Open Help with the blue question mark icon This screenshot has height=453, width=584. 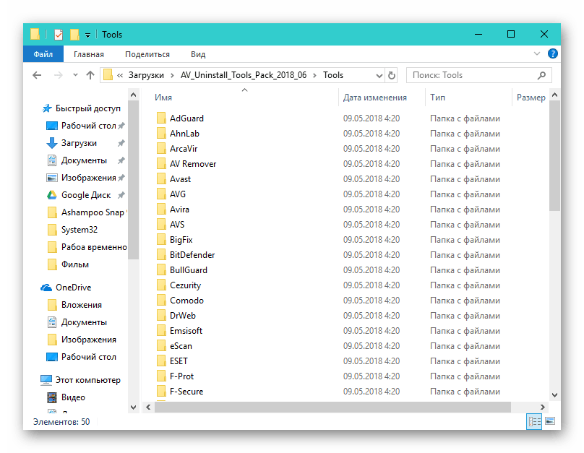[x=553, y=53]
